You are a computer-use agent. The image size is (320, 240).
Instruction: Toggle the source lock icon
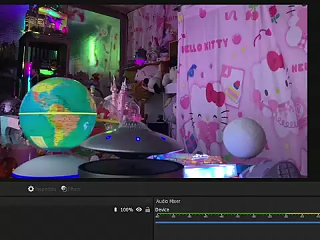pyautogui.click(x=147, y=209)
